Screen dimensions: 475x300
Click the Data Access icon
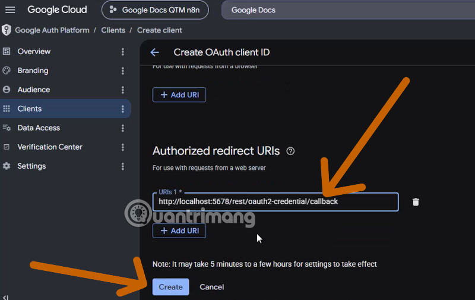pyautogui.click(x=7, y=128)
